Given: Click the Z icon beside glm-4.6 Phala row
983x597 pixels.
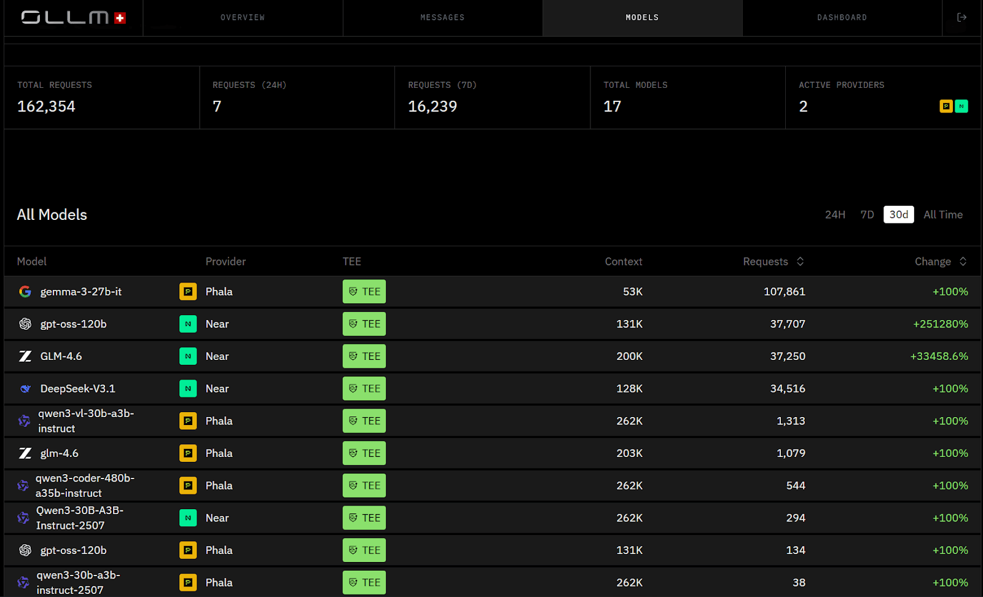Looking at the screenshot, I should pos(25,453).
